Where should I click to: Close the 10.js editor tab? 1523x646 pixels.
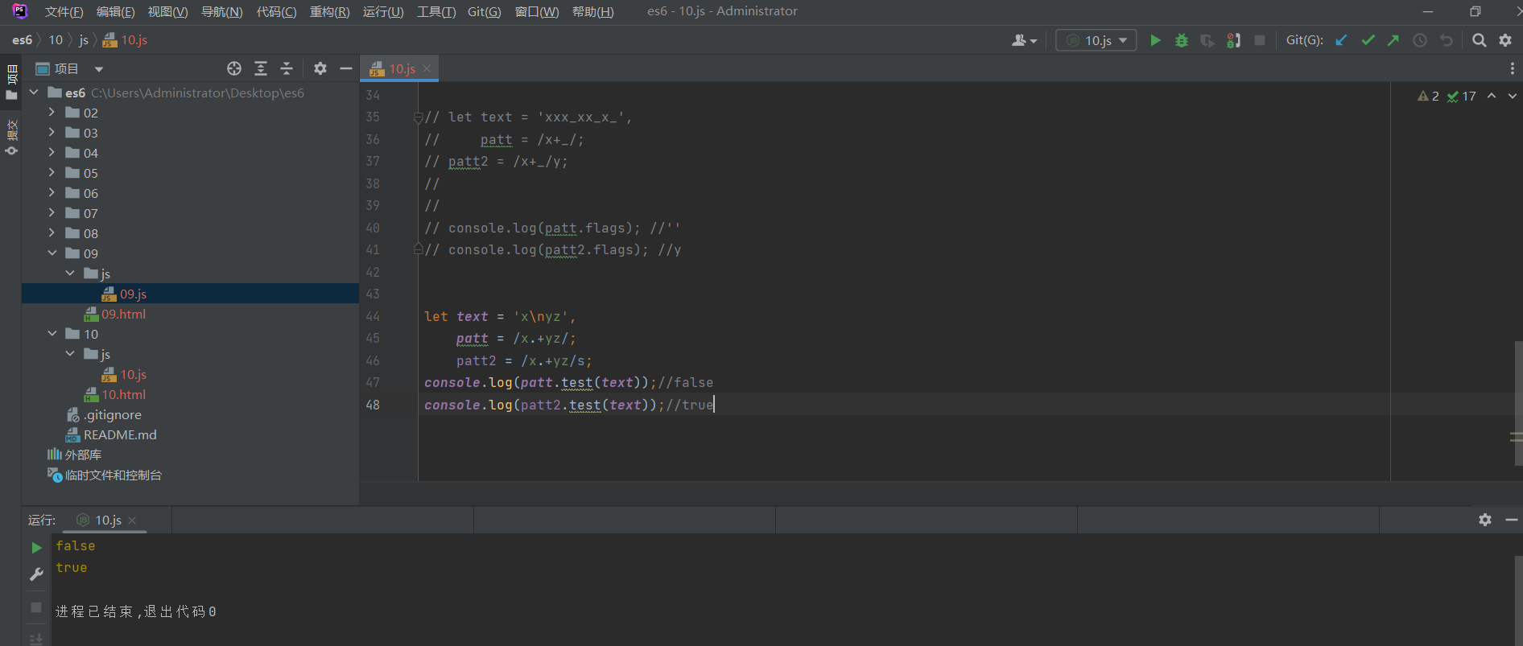[427, 68]
